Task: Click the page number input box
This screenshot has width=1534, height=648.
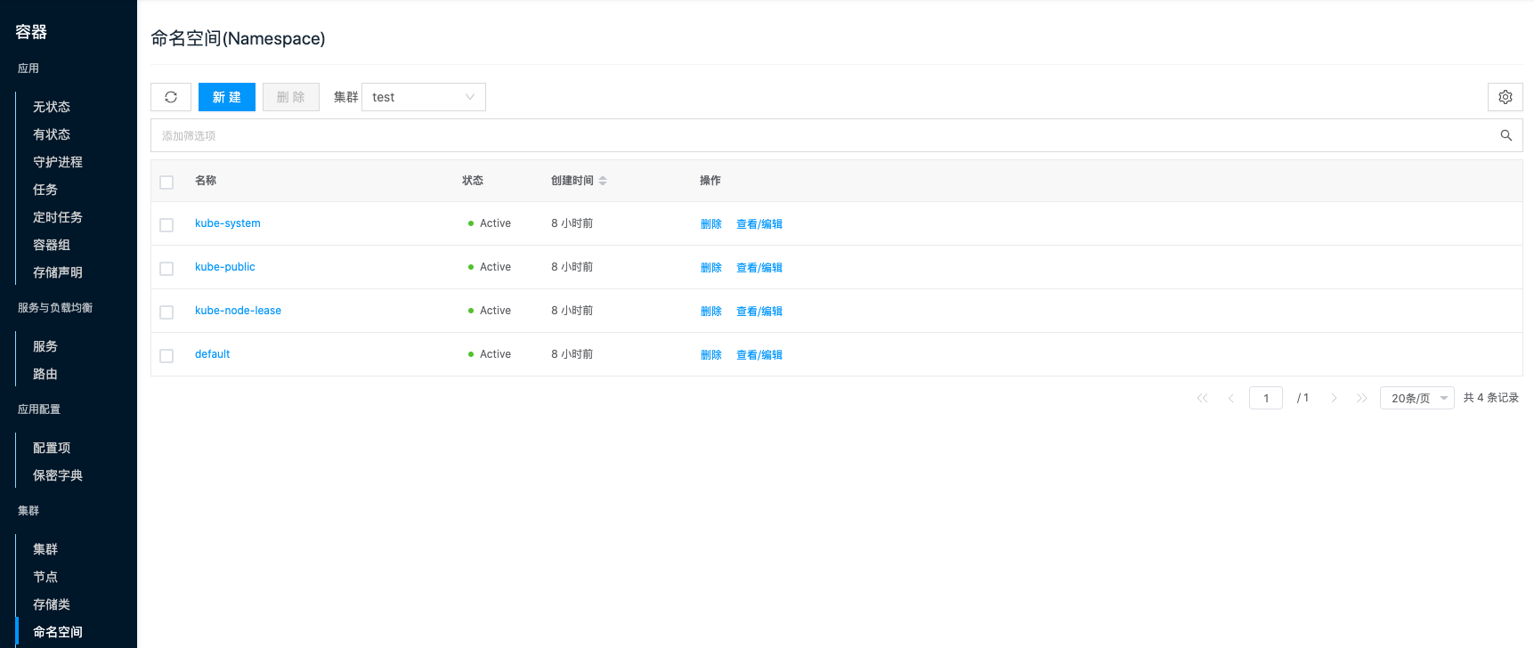Action: (x=1265, y=398)
